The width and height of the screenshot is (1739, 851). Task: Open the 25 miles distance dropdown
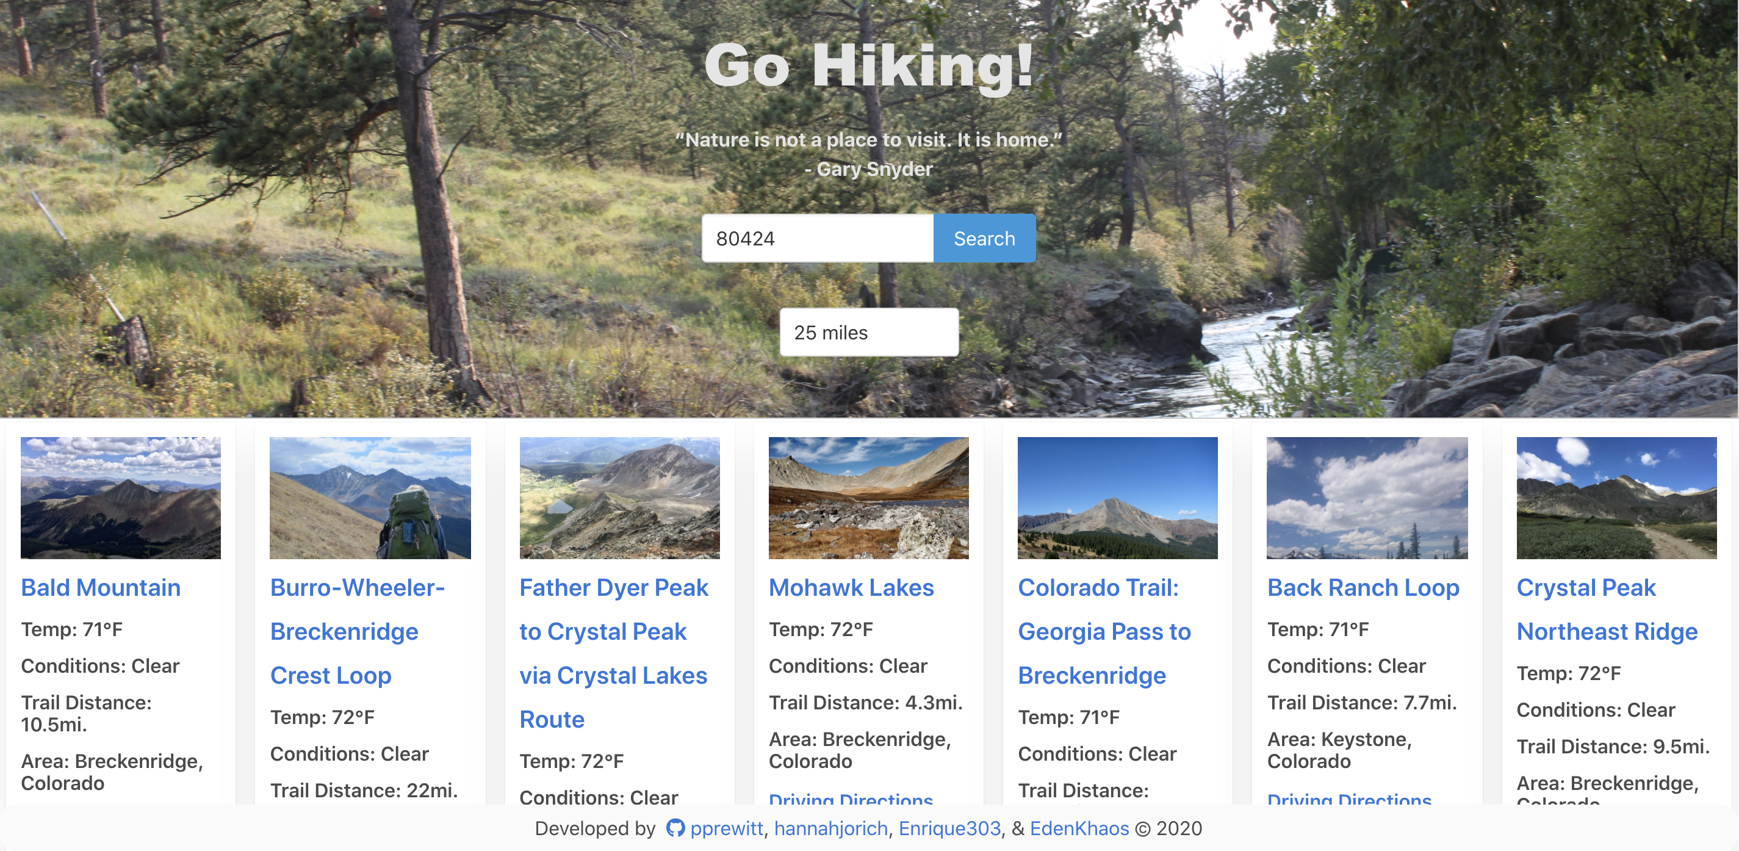[869, 331]
